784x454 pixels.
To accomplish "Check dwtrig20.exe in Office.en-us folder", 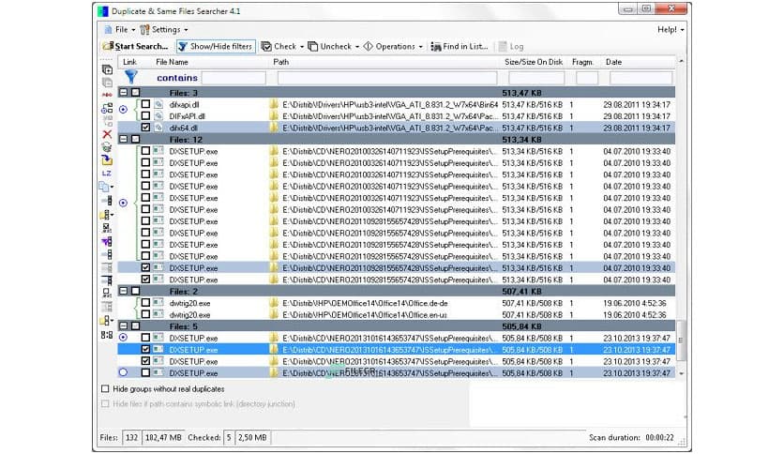I will [145, 314].
